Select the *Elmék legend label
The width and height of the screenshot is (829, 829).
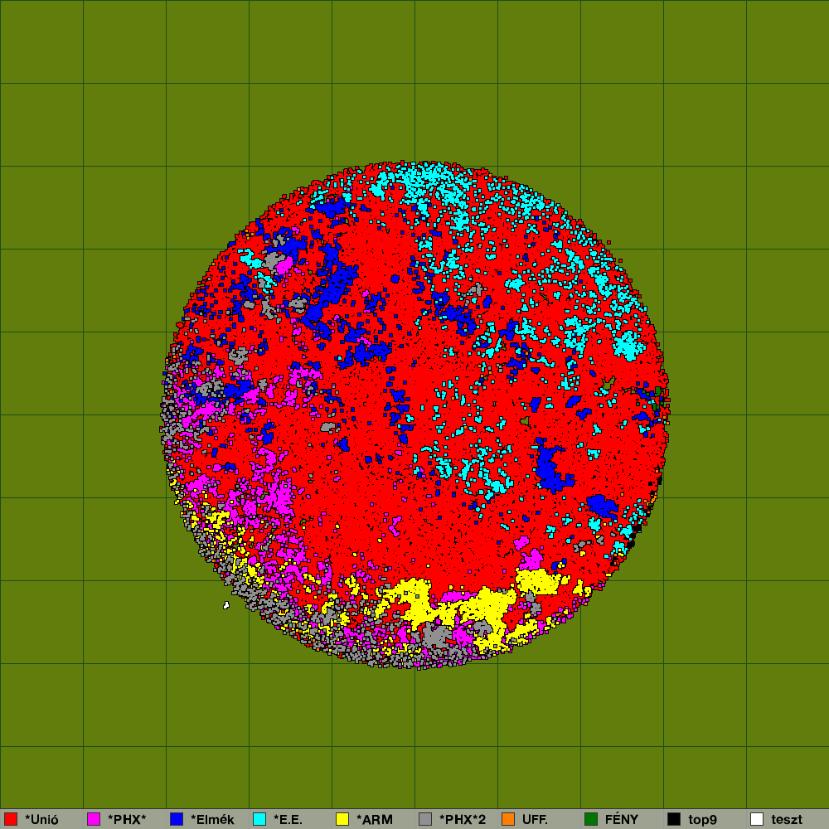point(212,820)
